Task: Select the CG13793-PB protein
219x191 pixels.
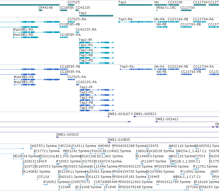Action: click(x=186, y=74)
